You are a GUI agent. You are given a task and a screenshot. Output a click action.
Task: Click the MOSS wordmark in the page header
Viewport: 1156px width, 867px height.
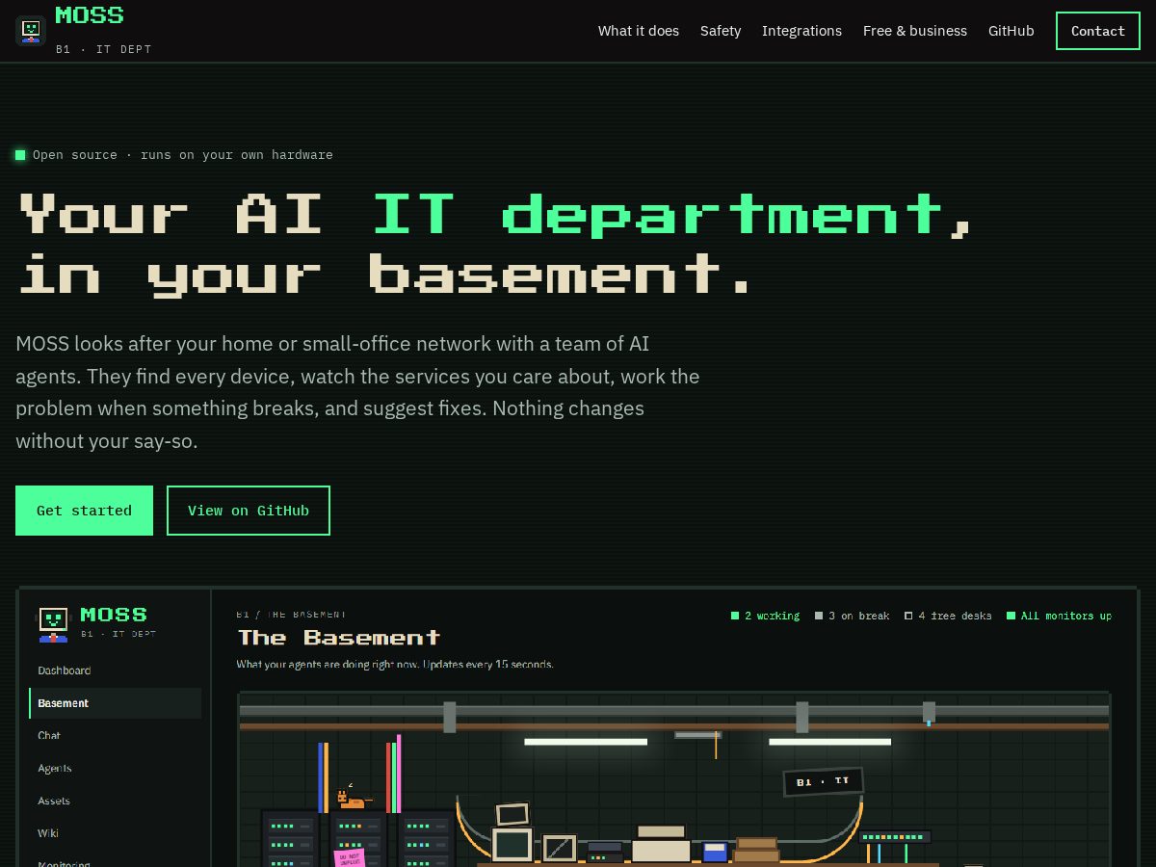pos(90,15)
